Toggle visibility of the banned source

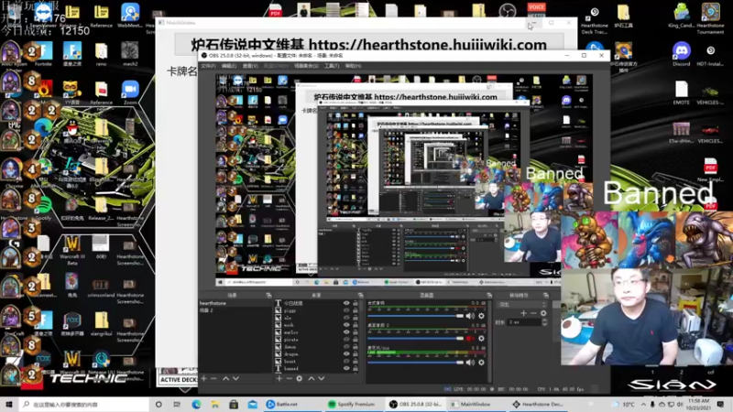[346, 369]
